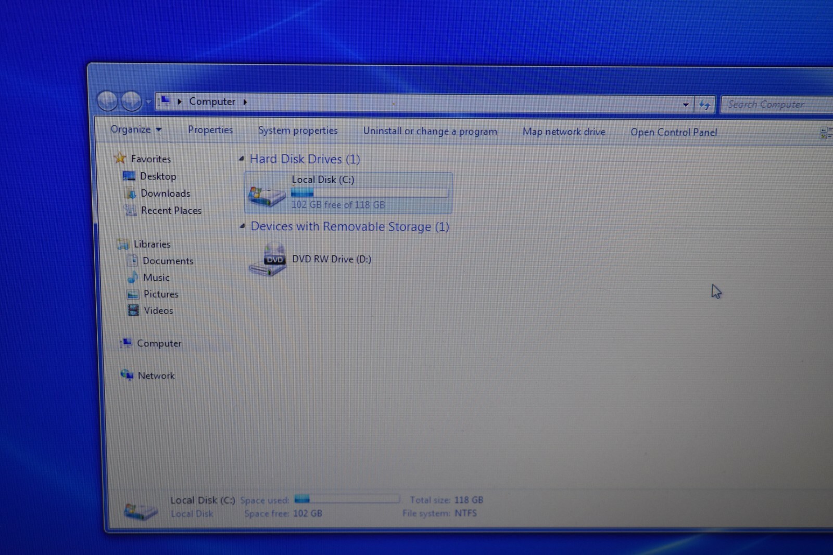Click Devices with Removable Storage (1) heading
833x555 pixels.
350,226
